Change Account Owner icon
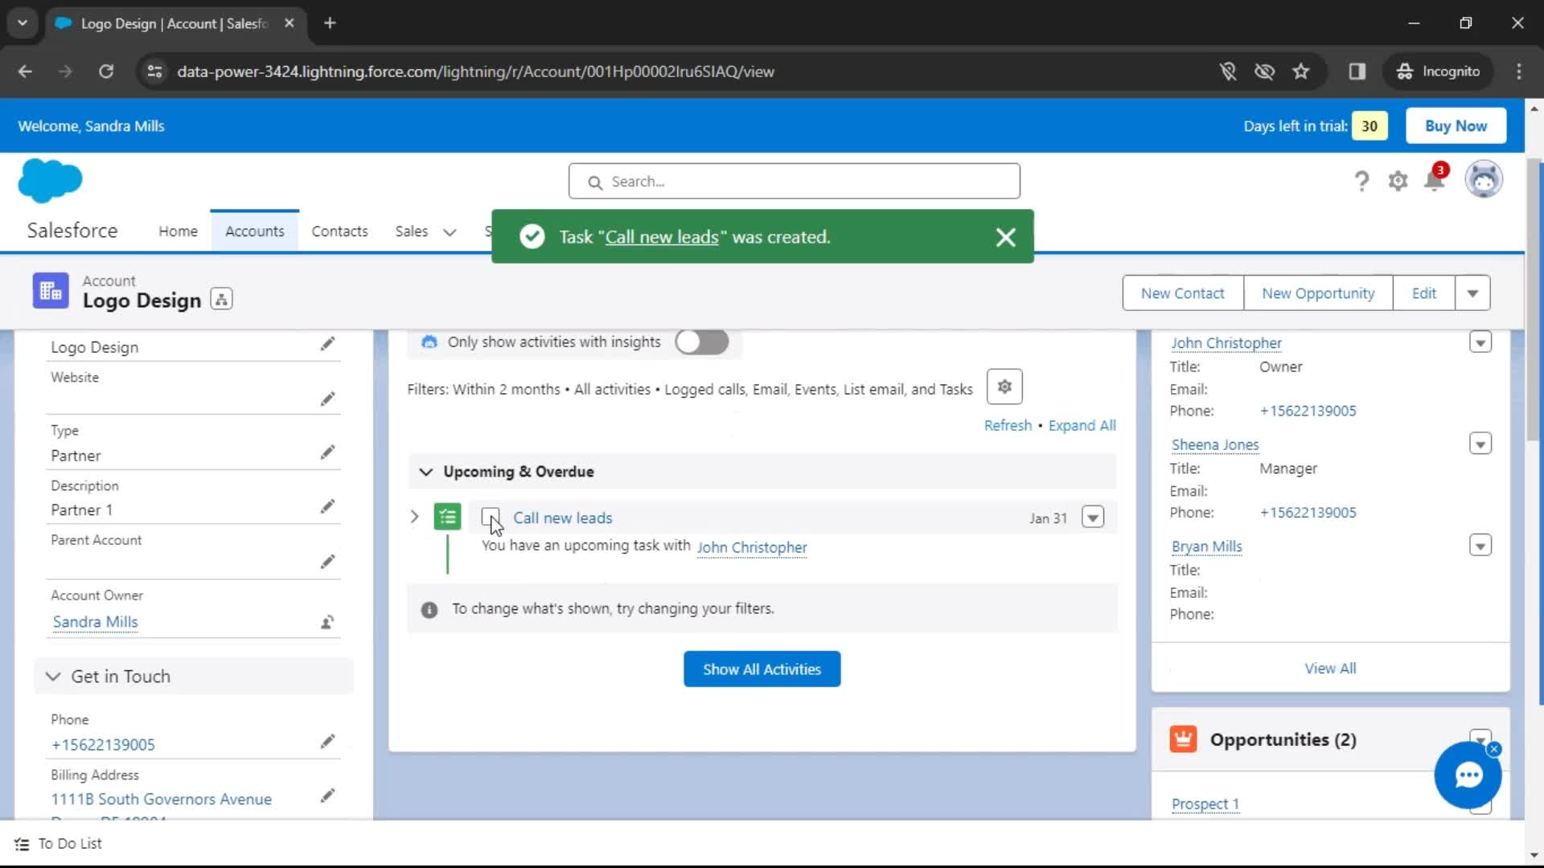Screen dimensions: 1544x868 pyautogui.click(x=327, y=622)
